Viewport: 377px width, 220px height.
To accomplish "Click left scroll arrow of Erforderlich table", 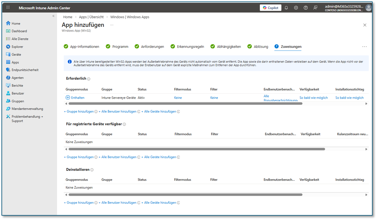I will click(66, 104).
